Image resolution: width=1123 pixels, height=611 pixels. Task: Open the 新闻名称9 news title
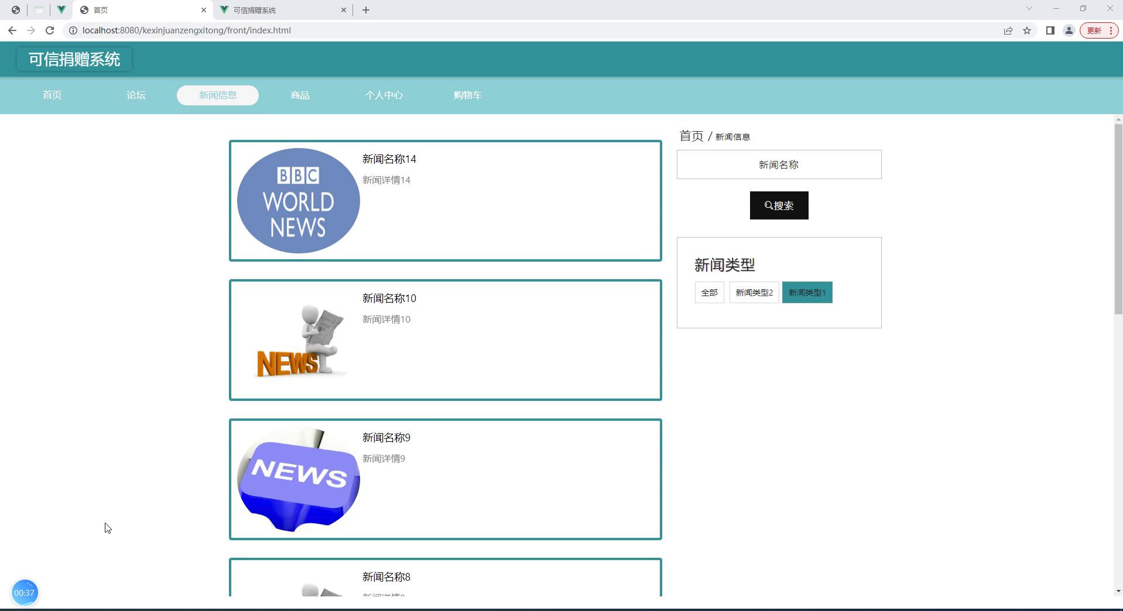(386, 438)
